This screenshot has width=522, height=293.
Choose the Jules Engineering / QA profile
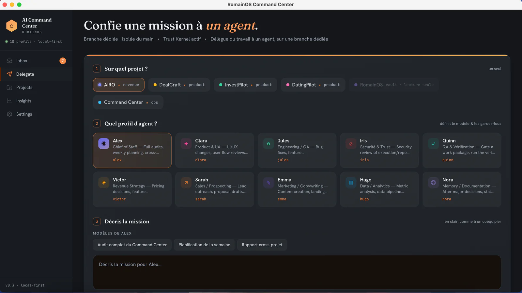pos(297,150)
